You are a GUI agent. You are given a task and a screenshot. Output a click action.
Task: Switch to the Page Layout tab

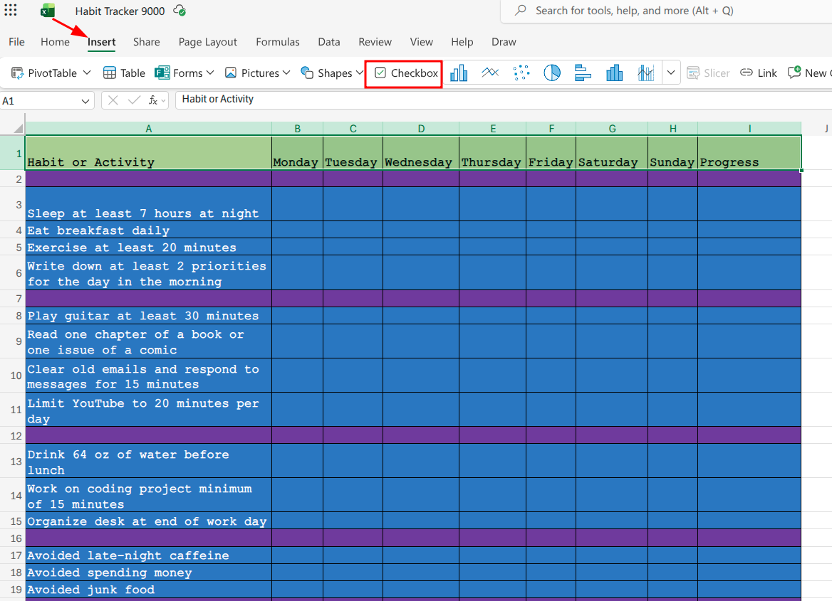[x=207, y=42]
